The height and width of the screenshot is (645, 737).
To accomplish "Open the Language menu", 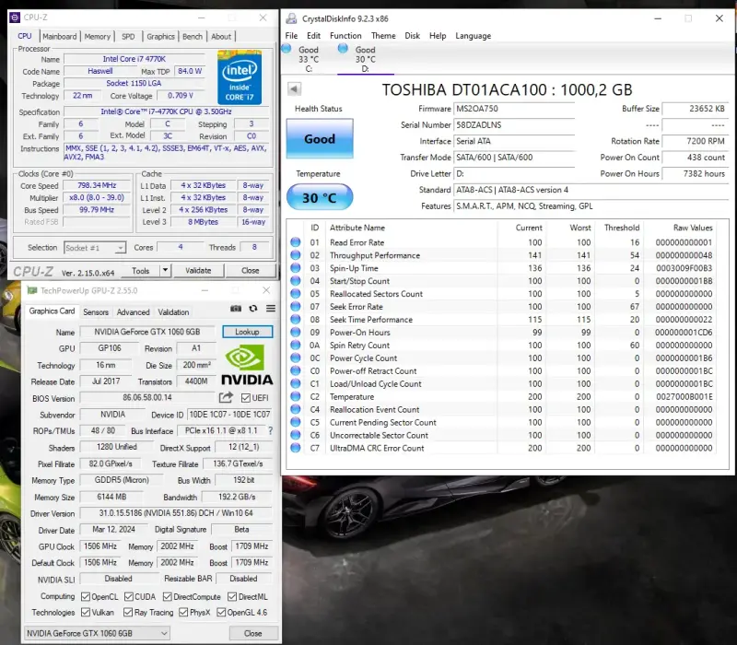I will [473, 36].
